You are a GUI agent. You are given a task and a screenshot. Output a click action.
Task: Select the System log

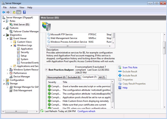pos(24,59)
